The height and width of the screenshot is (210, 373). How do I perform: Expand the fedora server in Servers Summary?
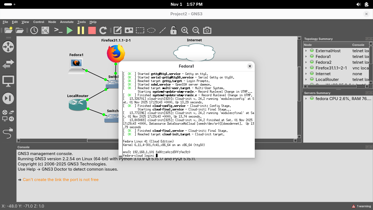306,99
